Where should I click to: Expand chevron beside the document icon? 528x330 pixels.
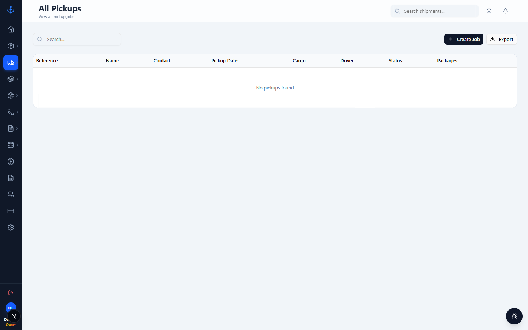click(17, 128)
